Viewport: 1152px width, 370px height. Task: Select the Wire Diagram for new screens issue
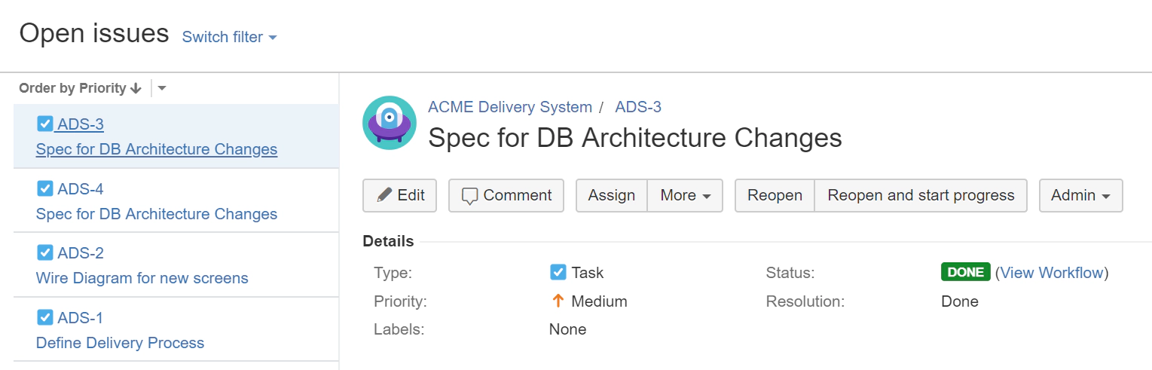(142, 278)
